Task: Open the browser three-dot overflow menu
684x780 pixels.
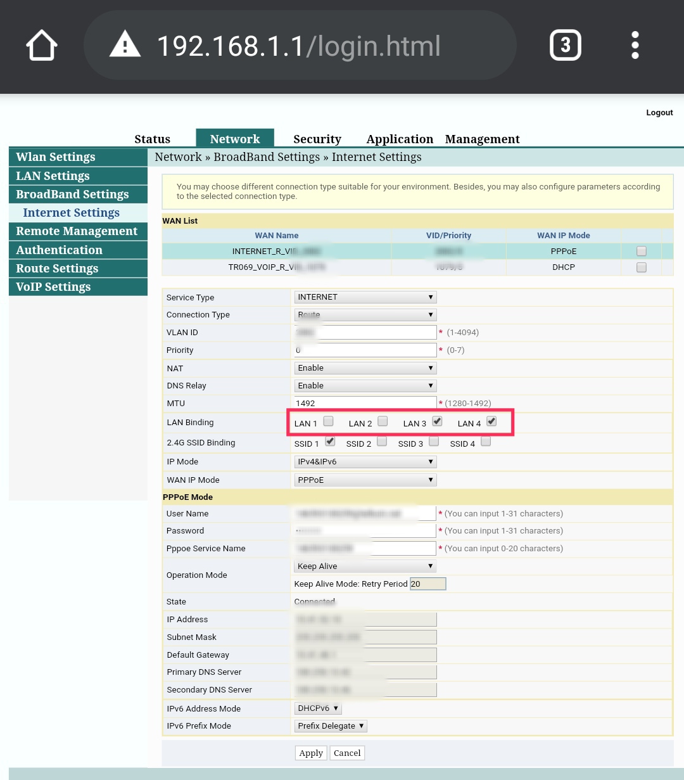Action: coord(634,45)
